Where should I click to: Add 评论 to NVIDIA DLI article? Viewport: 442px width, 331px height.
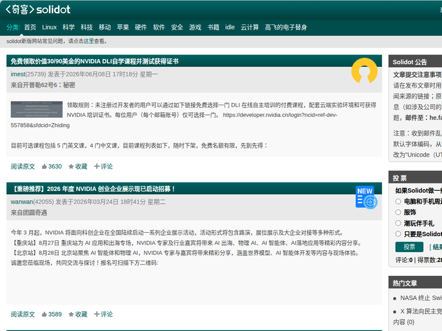(103, 167)
